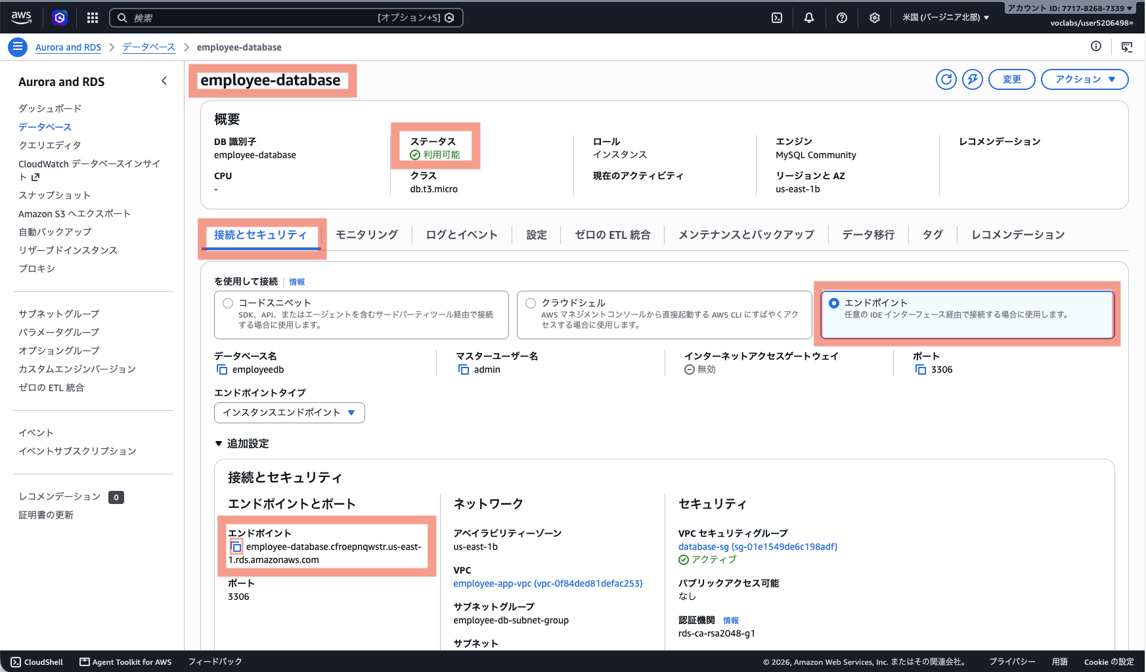Switch to the データ移行 tab
This screenshot has width=1146, height=672.
(x=868, y=235)
